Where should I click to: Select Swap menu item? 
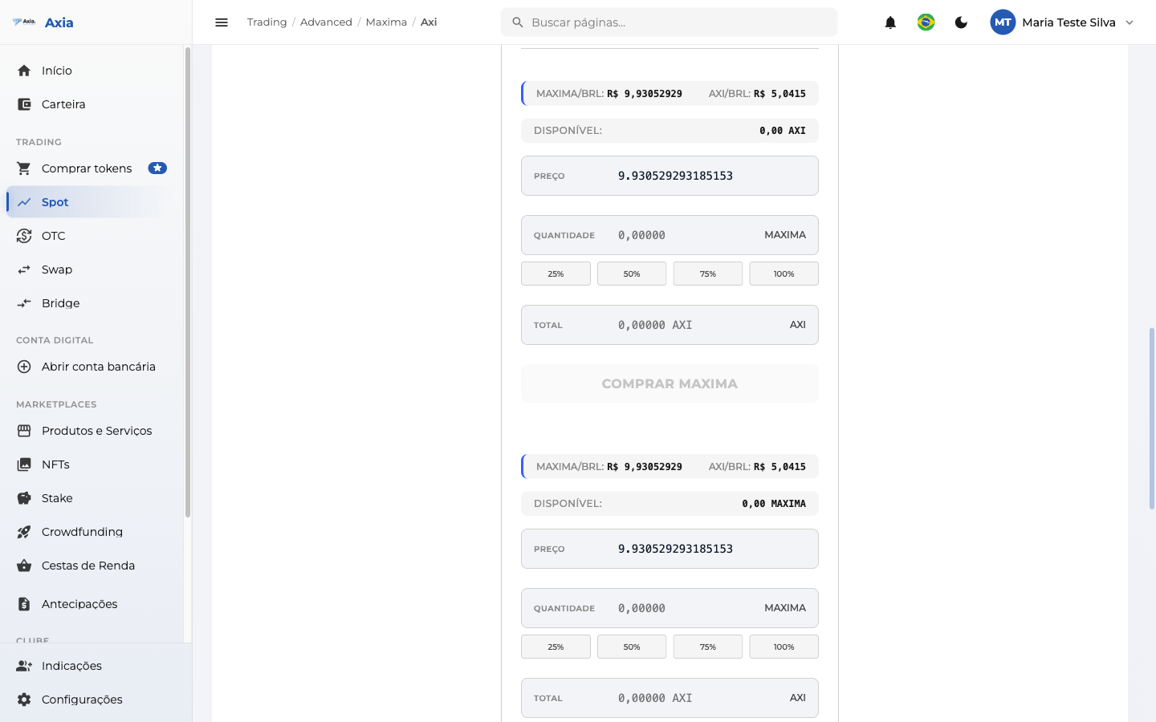point(92,270)
